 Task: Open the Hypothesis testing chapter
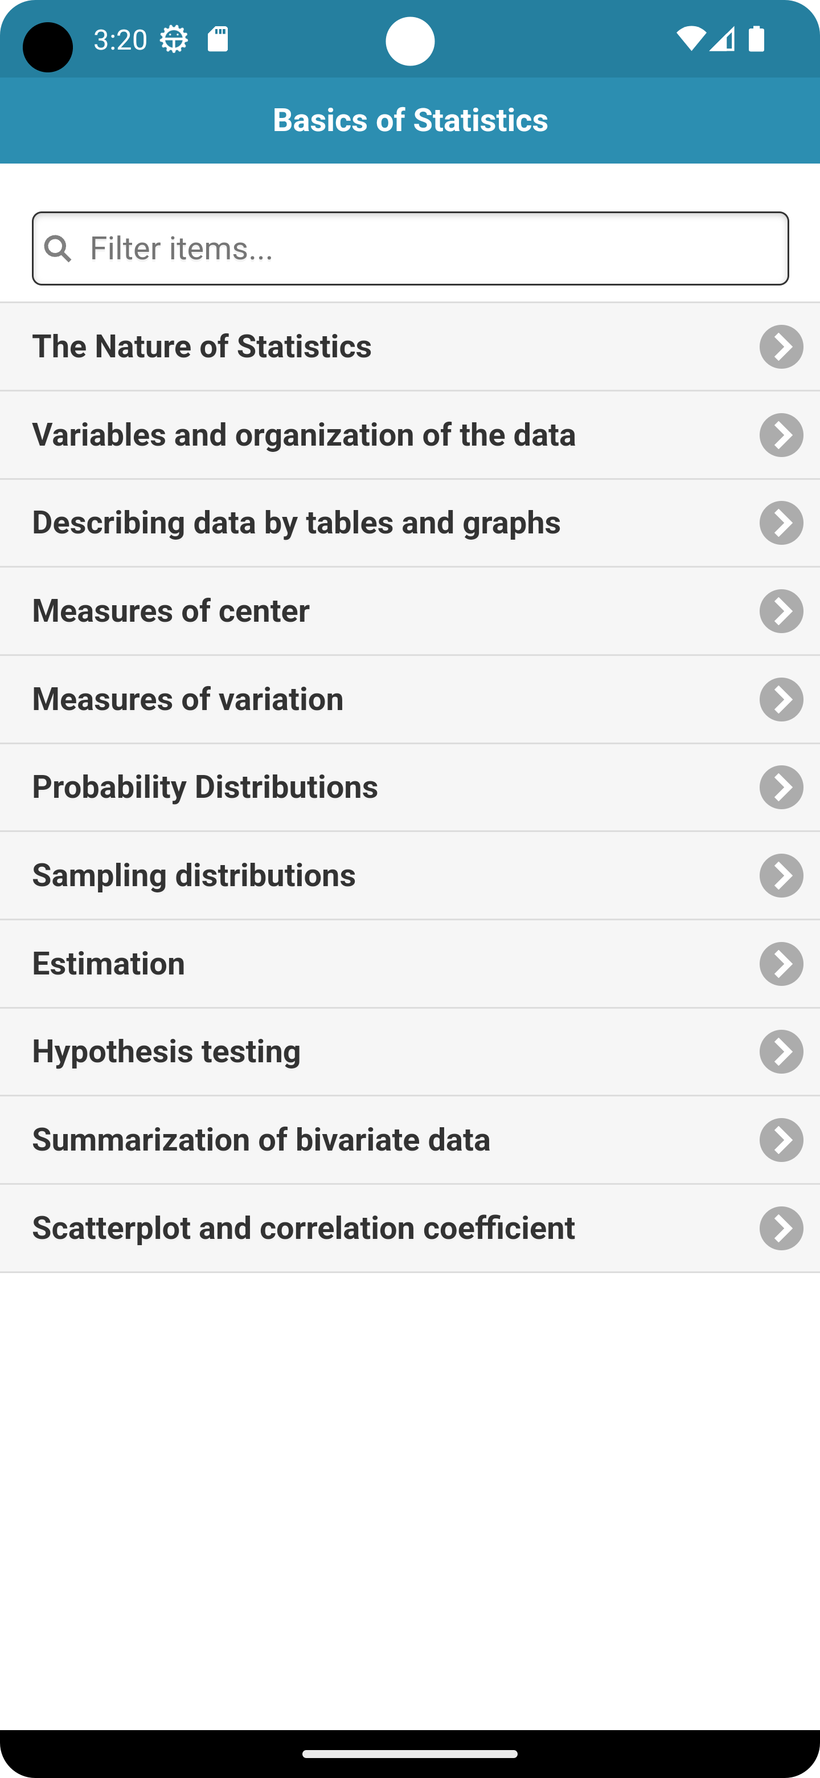coord(409,1052)
